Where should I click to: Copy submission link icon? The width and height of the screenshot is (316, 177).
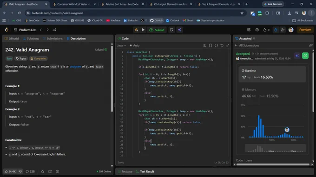[311, 45]
